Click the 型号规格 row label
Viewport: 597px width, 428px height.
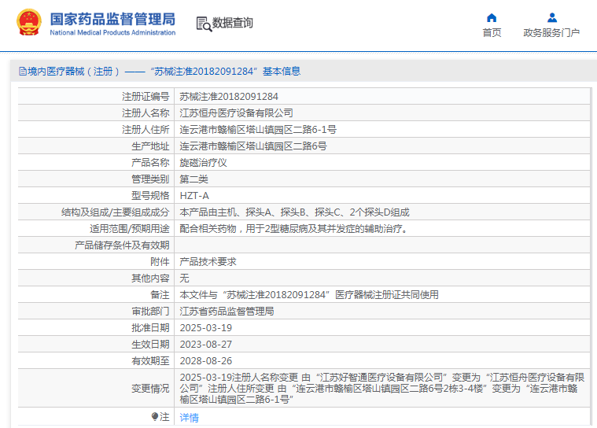coord(150,196)
